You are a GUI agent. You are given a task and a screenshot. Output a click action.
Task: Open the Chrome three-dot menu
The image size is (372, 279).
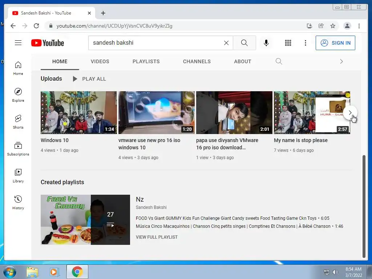click(359, 26)
